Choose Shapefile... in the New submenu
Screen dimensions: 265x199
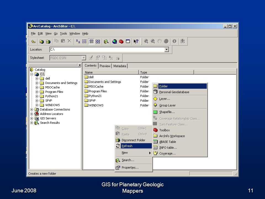click(x=180, y=112)
